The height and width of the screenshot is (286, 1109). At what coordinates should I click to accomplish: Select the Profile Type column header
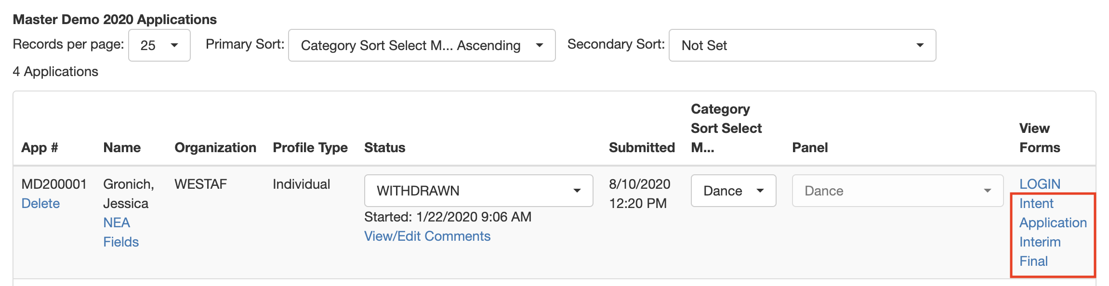(x=310, y=148)
